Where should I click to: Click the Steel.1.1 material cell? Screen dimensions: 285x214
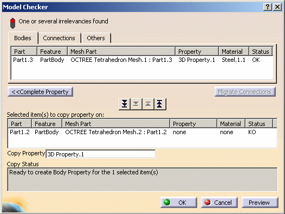click(234, 60)
